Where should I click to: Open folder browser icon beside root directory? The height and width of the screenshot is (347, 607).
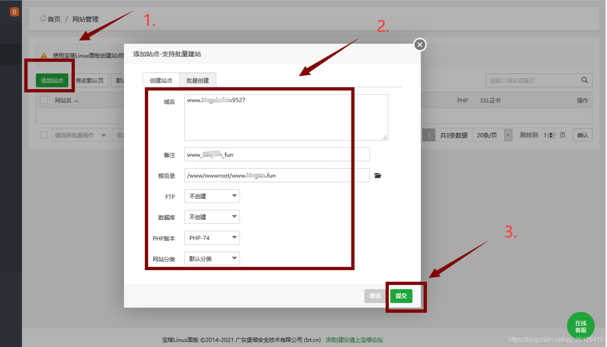point(378,176)
